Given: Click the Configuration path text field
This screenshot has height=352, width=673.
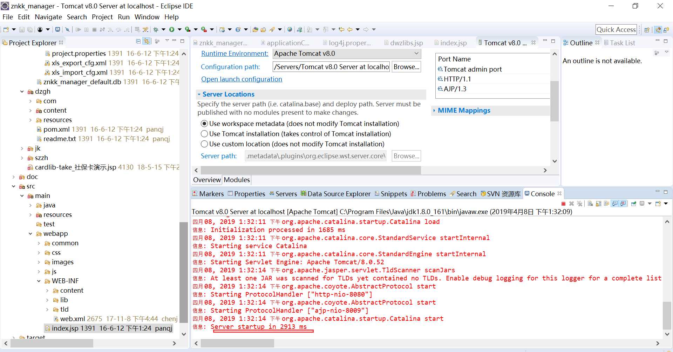Looking at the screenshot, I should [x=331, y=67].
